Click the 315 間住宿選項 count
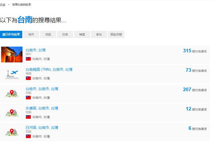This screenshot has height=142, width=214. tap(195, 51)
